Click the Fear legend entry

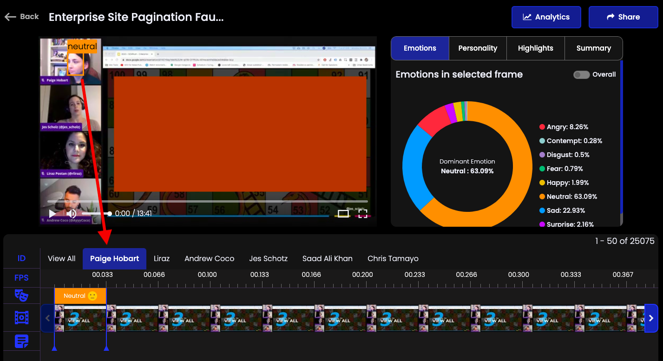point(561,169)
